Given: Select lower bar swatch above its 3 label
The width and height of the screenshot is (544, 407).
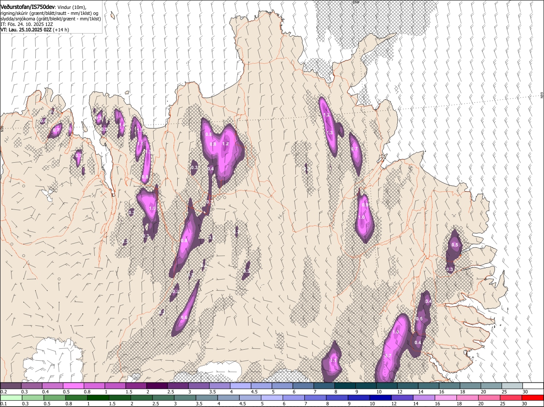Looking at the screenshot, I should [x=185, y=398].
